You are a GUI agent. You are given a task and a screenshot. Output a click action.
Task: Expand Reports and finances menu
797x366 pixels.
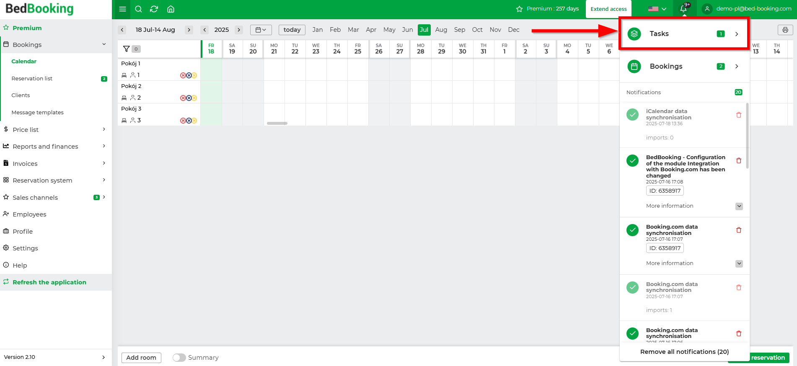coord(104,146)
